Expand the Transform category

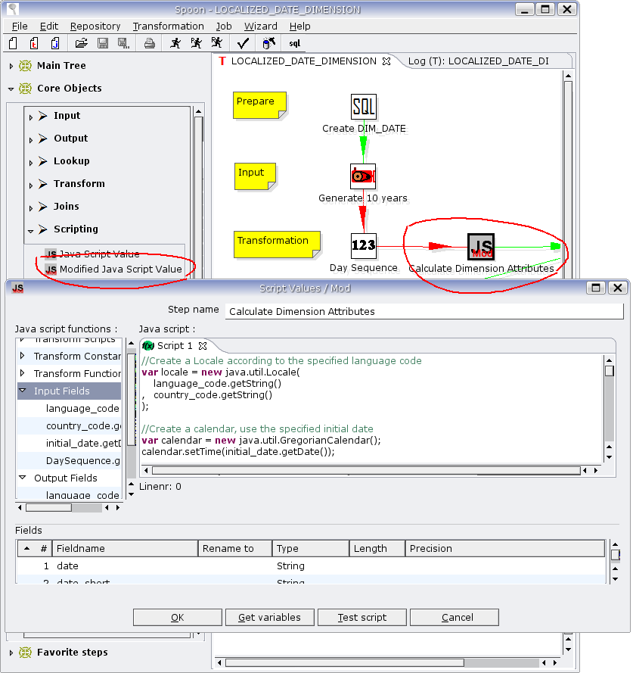(31, 185)
